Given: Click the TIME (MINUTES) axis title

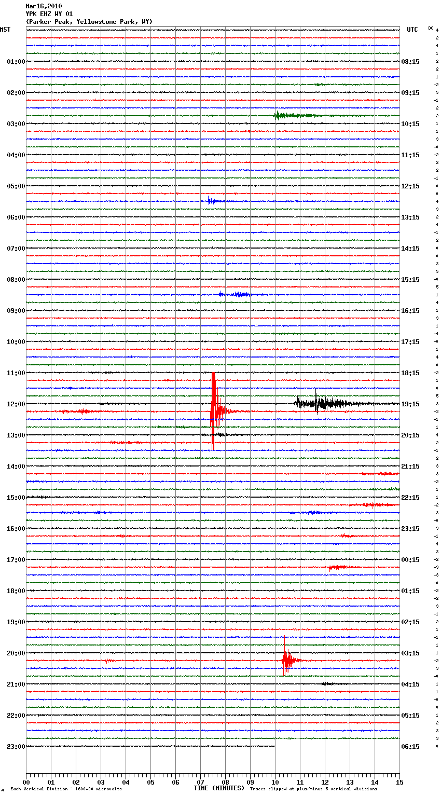Looking at the screenshot, I should click(219, 788).
